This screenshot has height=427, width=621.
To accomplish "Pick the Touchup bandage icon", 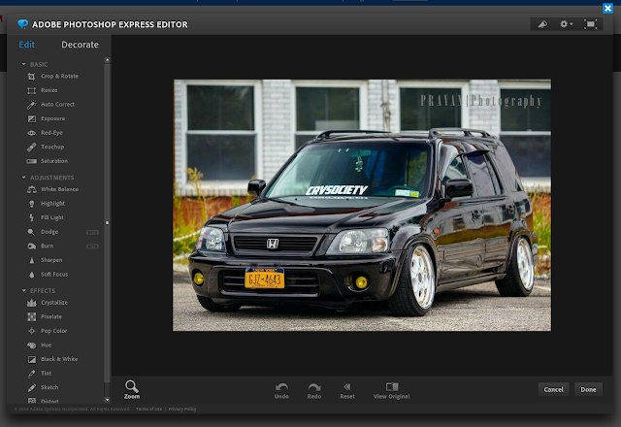I will pos(32,147).
